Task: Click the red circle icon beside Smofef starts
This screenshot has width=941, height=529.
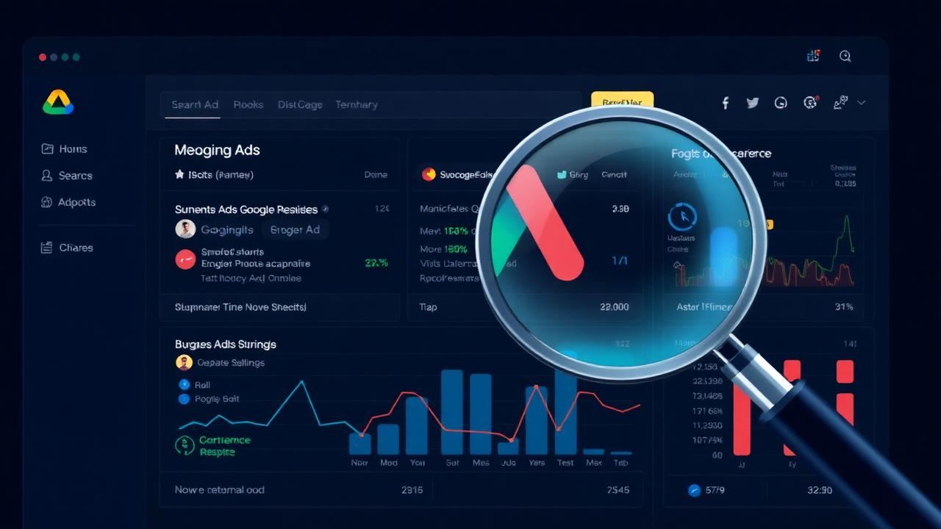Action: click(185, 259)
